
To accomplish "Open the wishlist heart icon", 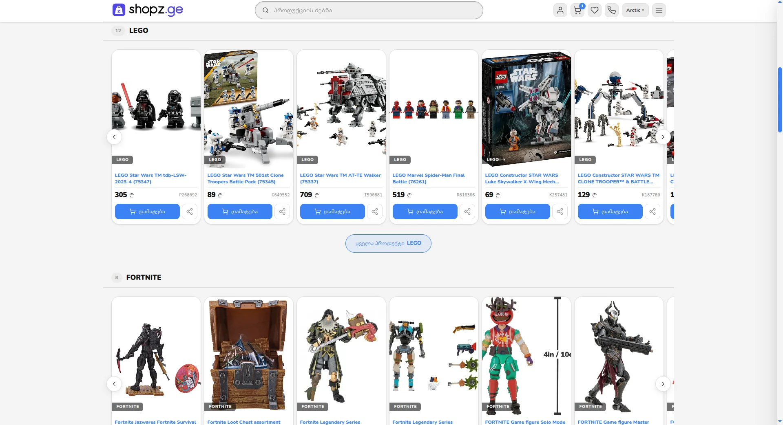I will 595,10.
